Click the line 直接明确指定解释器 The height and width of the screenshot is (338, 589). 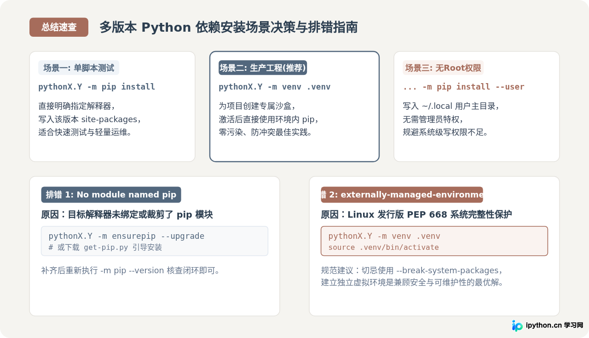click(x=77, y=106)
